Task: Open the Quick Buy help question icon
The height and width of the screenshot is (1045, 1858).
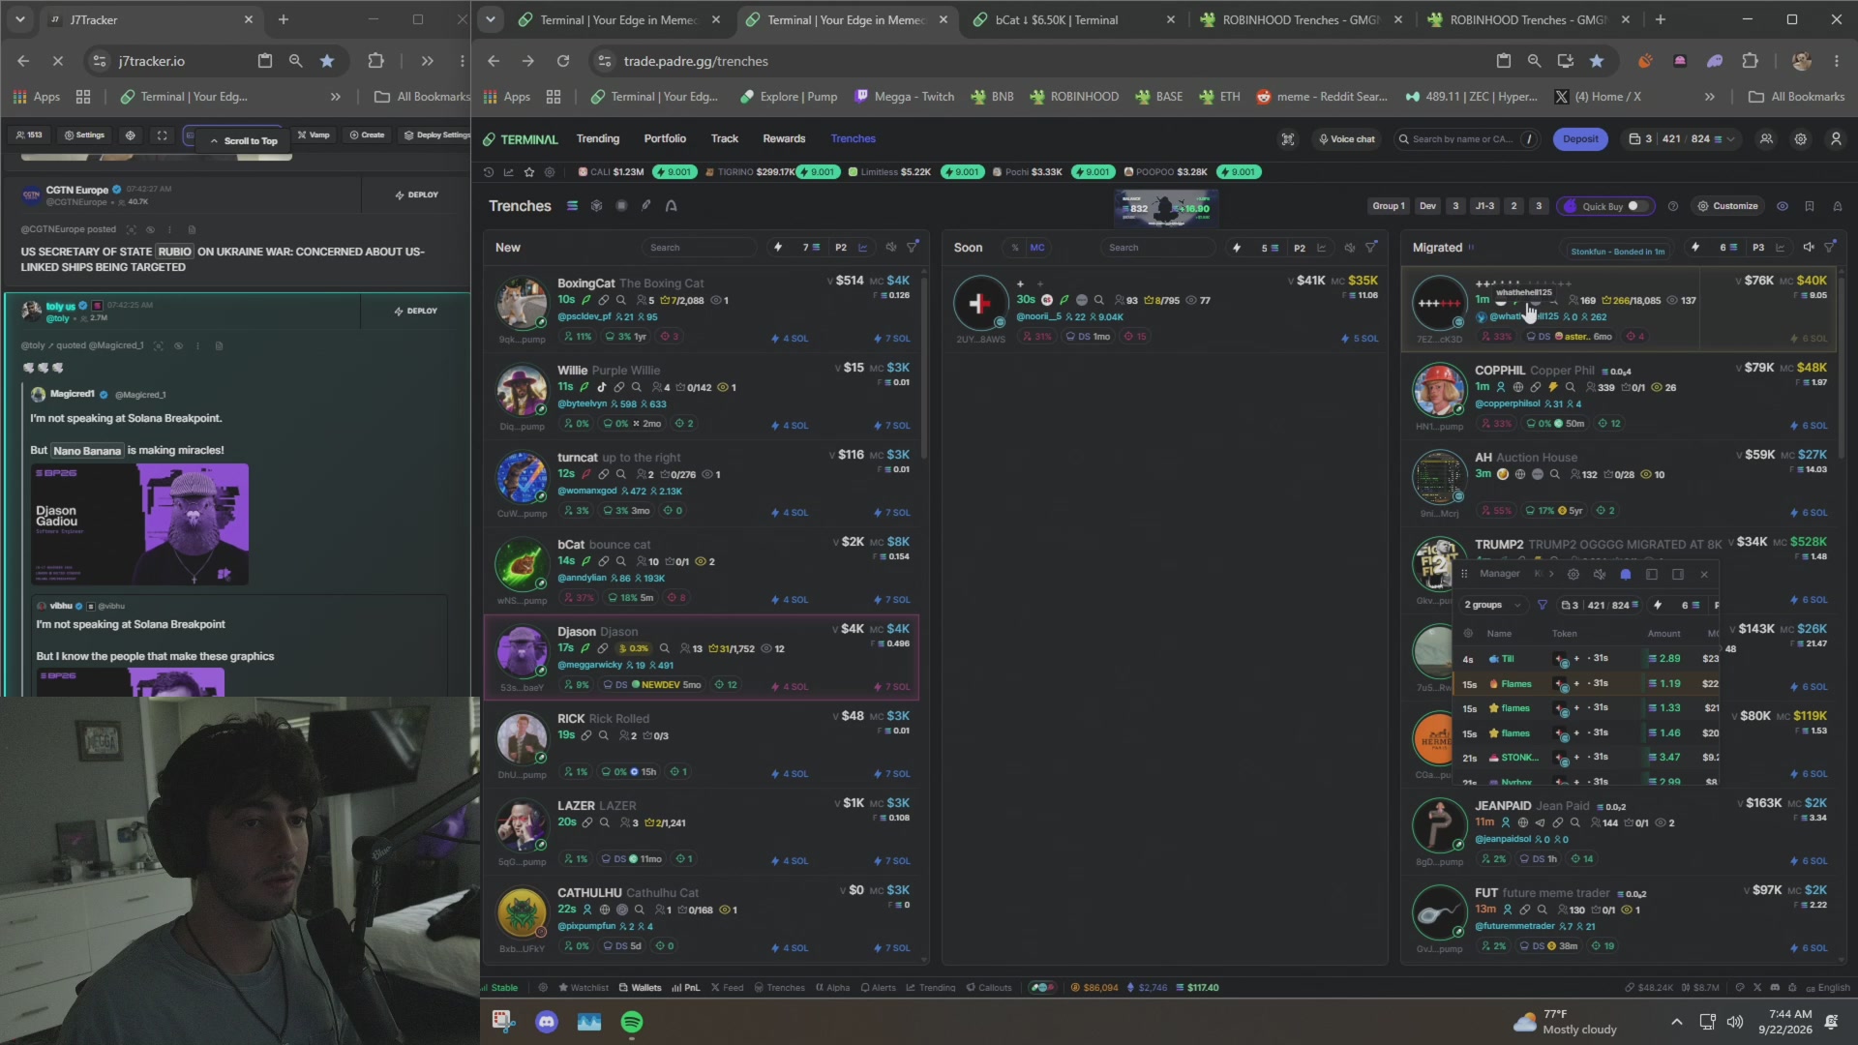Action: (x=1673, y=206)
